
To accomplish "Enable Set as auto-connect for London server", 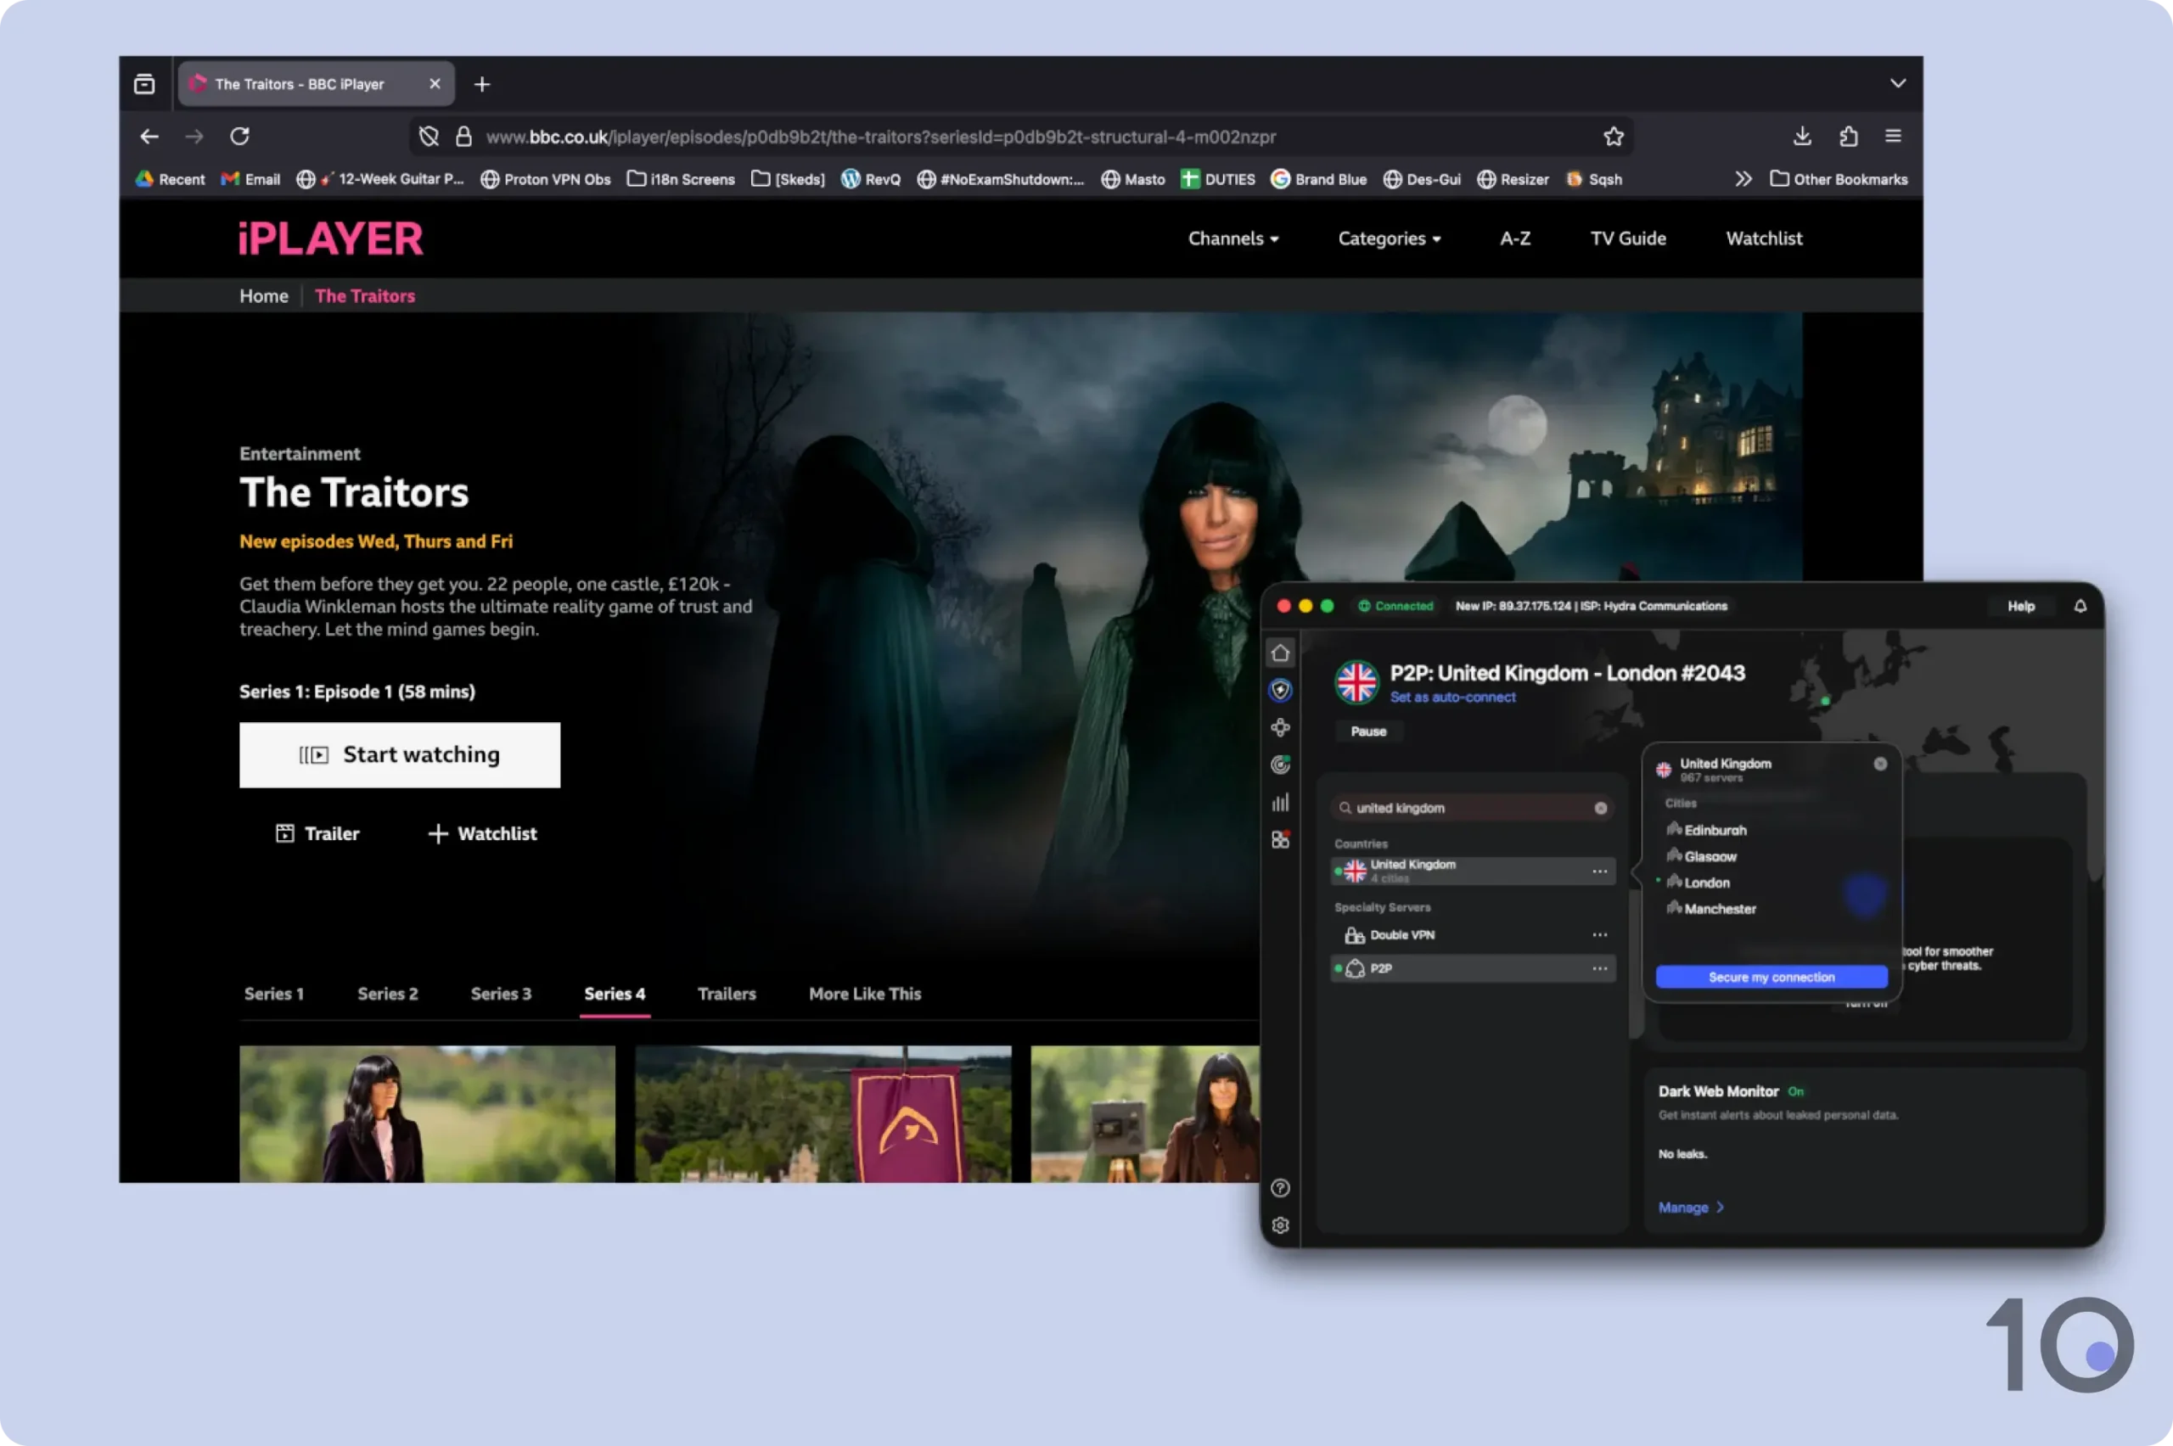I will pyautogui.click(x=1452, y=698).
